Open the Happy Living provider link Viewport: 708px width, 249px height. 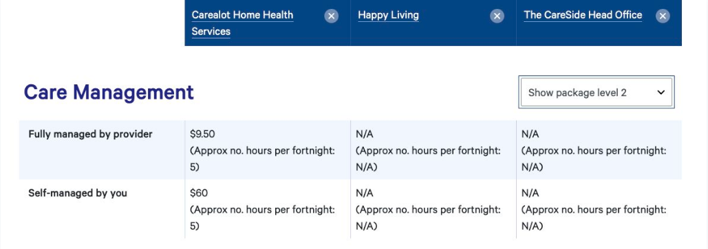point(388,15)
